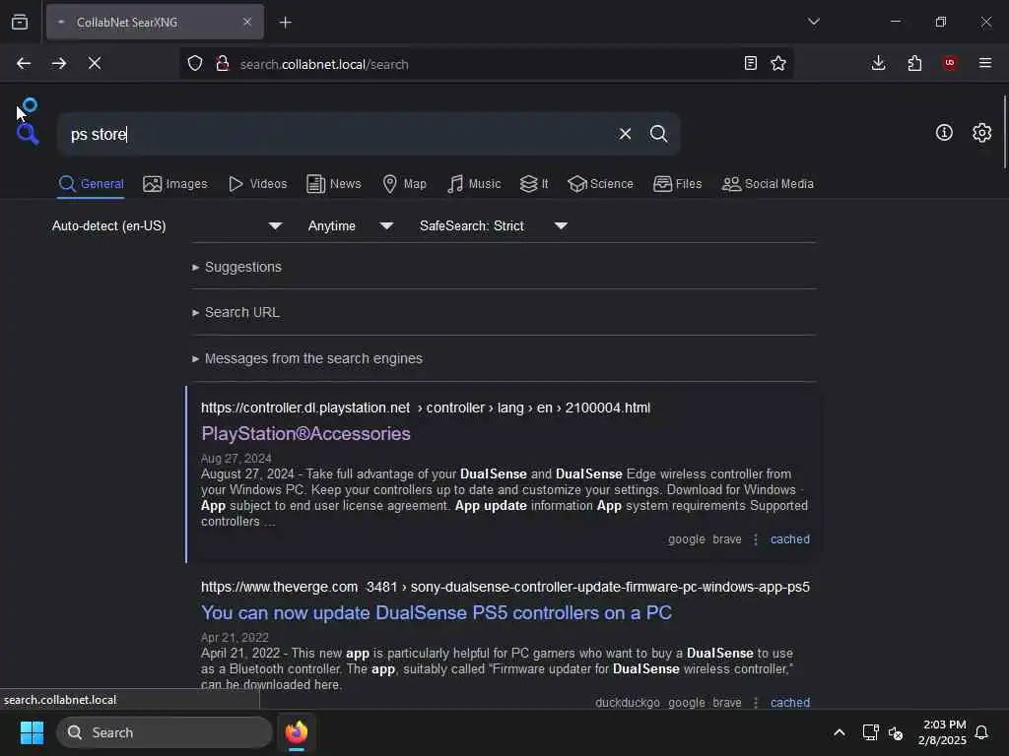The width and height of the screenshot is (1009, 756).
Task: Switch to the It category tab
Action: coord(534,184)
